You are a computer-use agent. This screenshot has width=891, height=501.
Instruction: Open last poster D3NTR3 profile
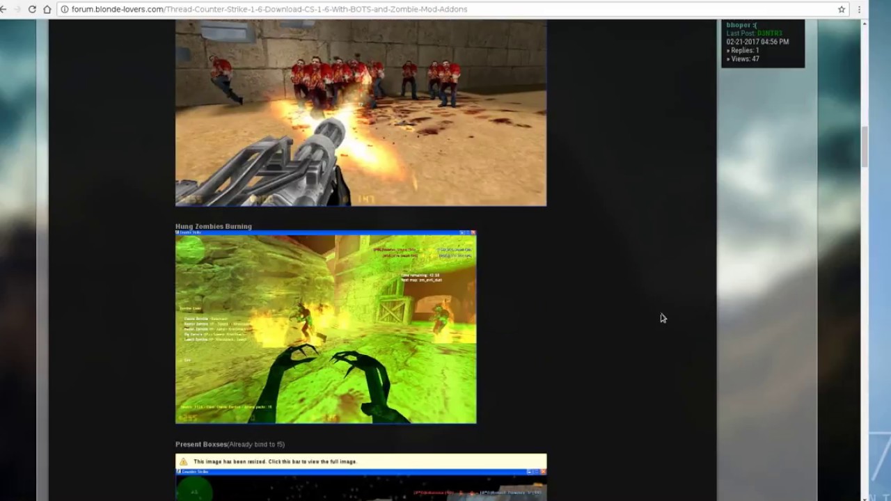[769, 33]
